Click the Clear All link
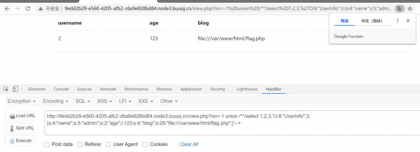Image resolution: width=420 pixels, height=152 pixels. pyautogui.click(x=189, y=144)
